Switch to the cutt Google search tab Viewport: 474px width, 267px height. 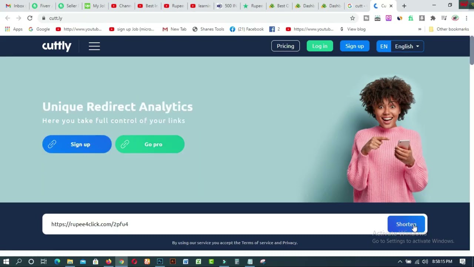(357, 6)
